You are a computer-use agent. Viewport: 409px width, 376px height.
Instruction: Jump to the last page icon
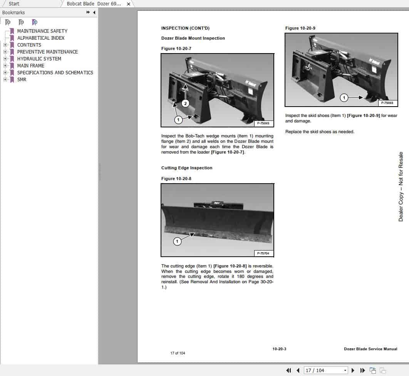pyautogui.click(x=362, y=370)
